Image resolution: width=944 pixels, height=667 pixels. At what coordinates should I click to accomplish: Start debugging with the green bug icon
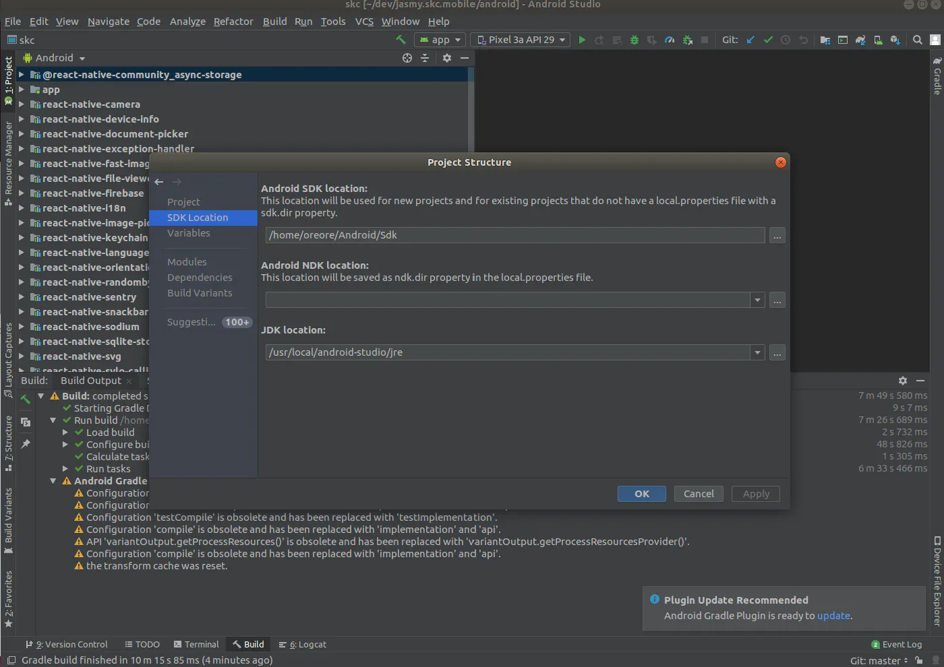click(x=634, y=40)
